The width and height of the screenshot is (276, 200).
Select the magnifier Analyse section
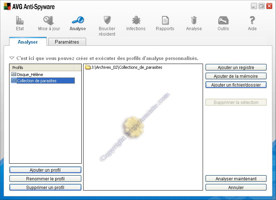[78, 23]
